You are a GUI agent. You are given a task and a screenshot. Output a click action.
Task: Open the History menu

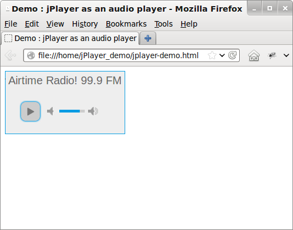(x=85, y=24)
